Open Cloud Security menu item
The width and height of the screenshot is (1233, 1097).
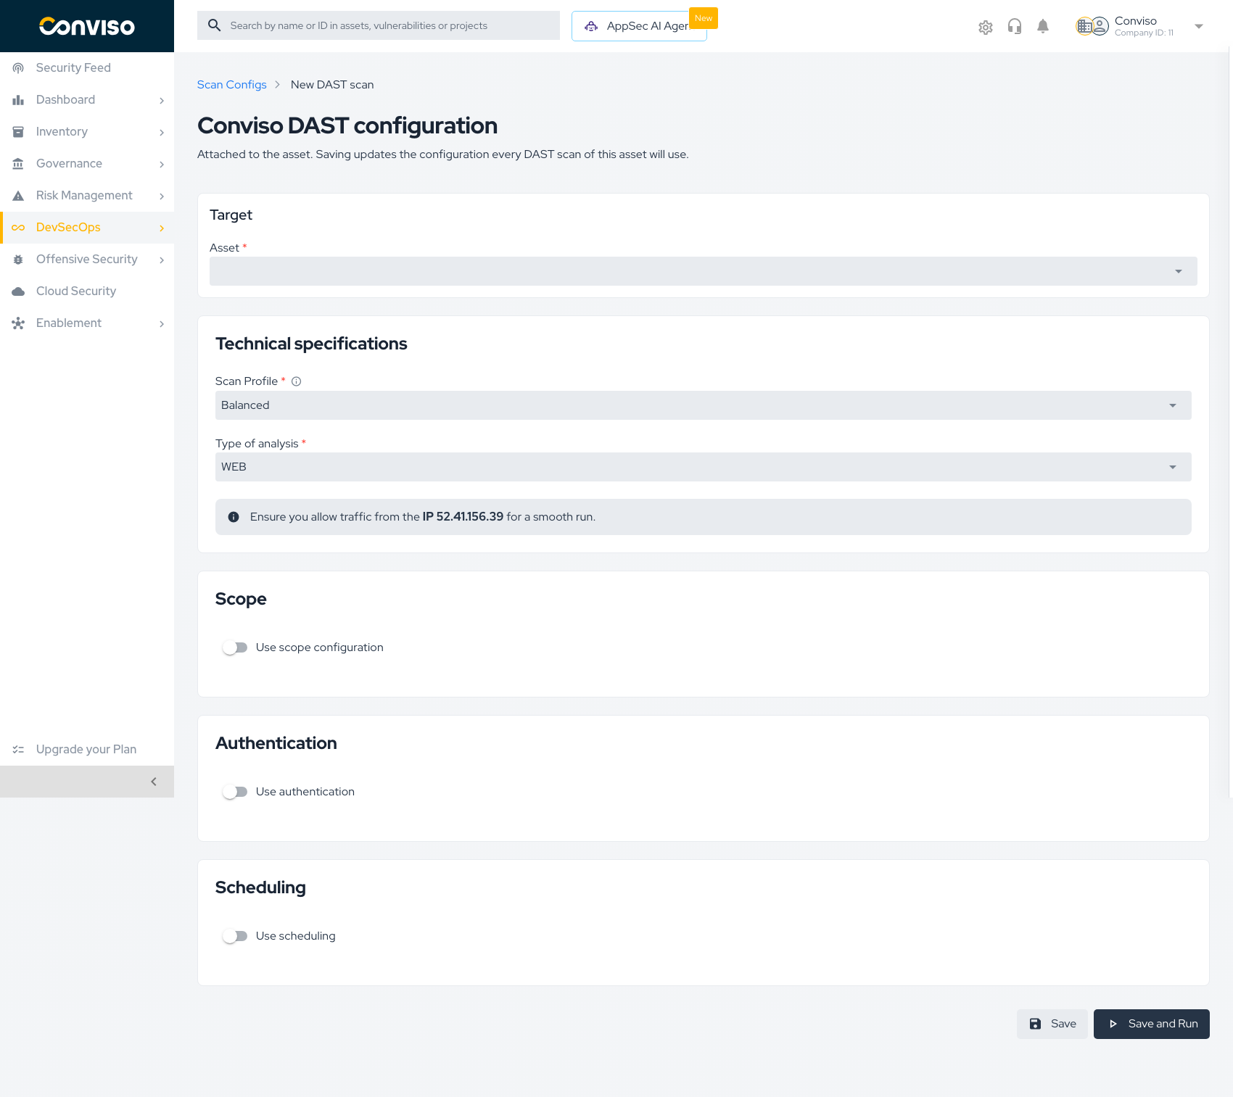click(x=87, y=291)
